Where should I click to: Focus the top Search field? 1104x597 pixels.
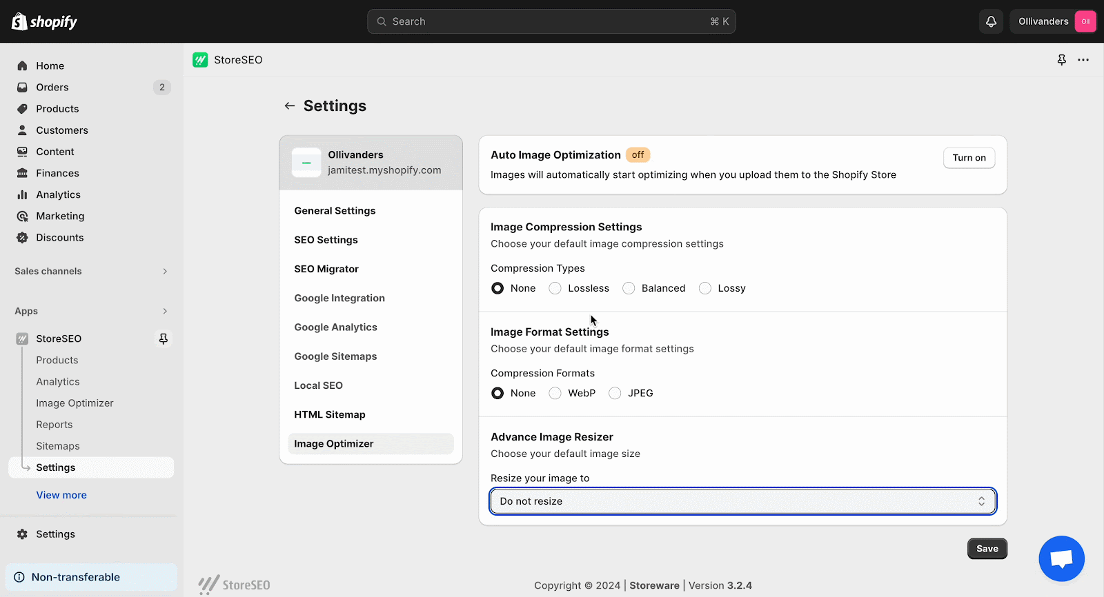[x=551, y=21]
